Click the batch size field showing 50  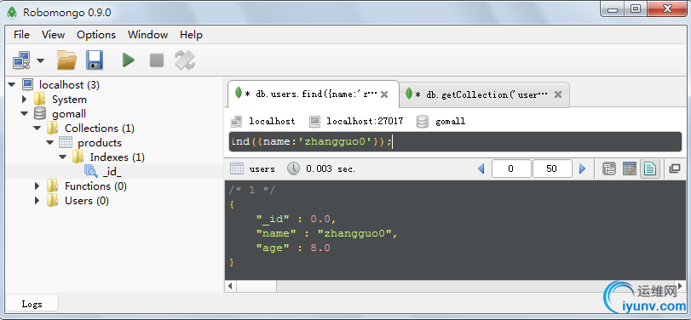click(552, 169)
